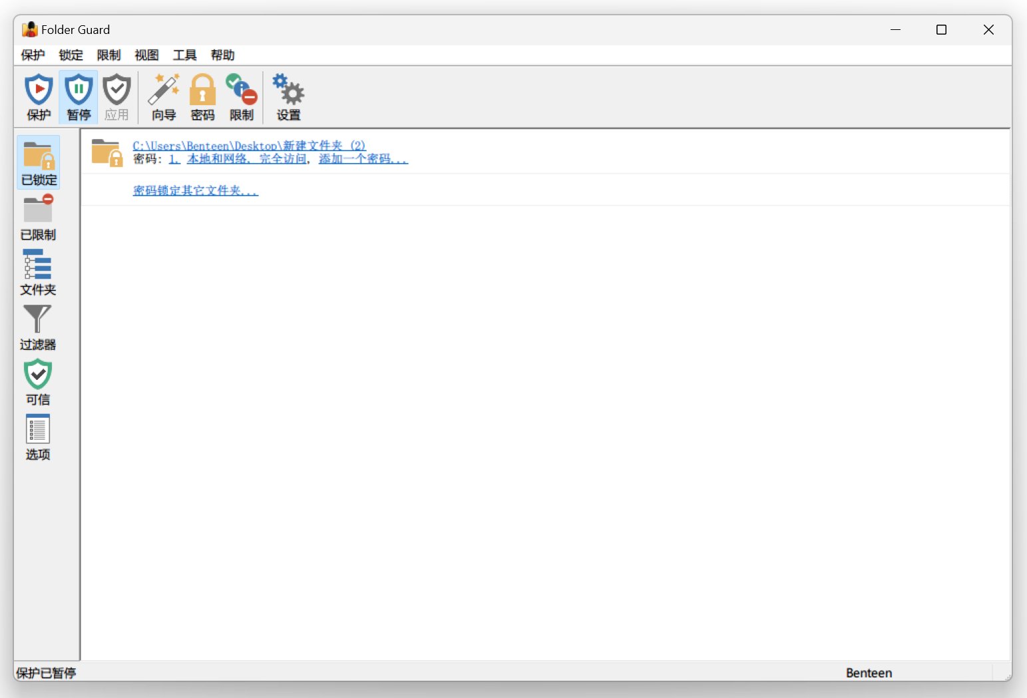Open the 限制 menu in menu bar
Image resolution: width=1027 pixels, height=698 pixels.
click(108, 55)
